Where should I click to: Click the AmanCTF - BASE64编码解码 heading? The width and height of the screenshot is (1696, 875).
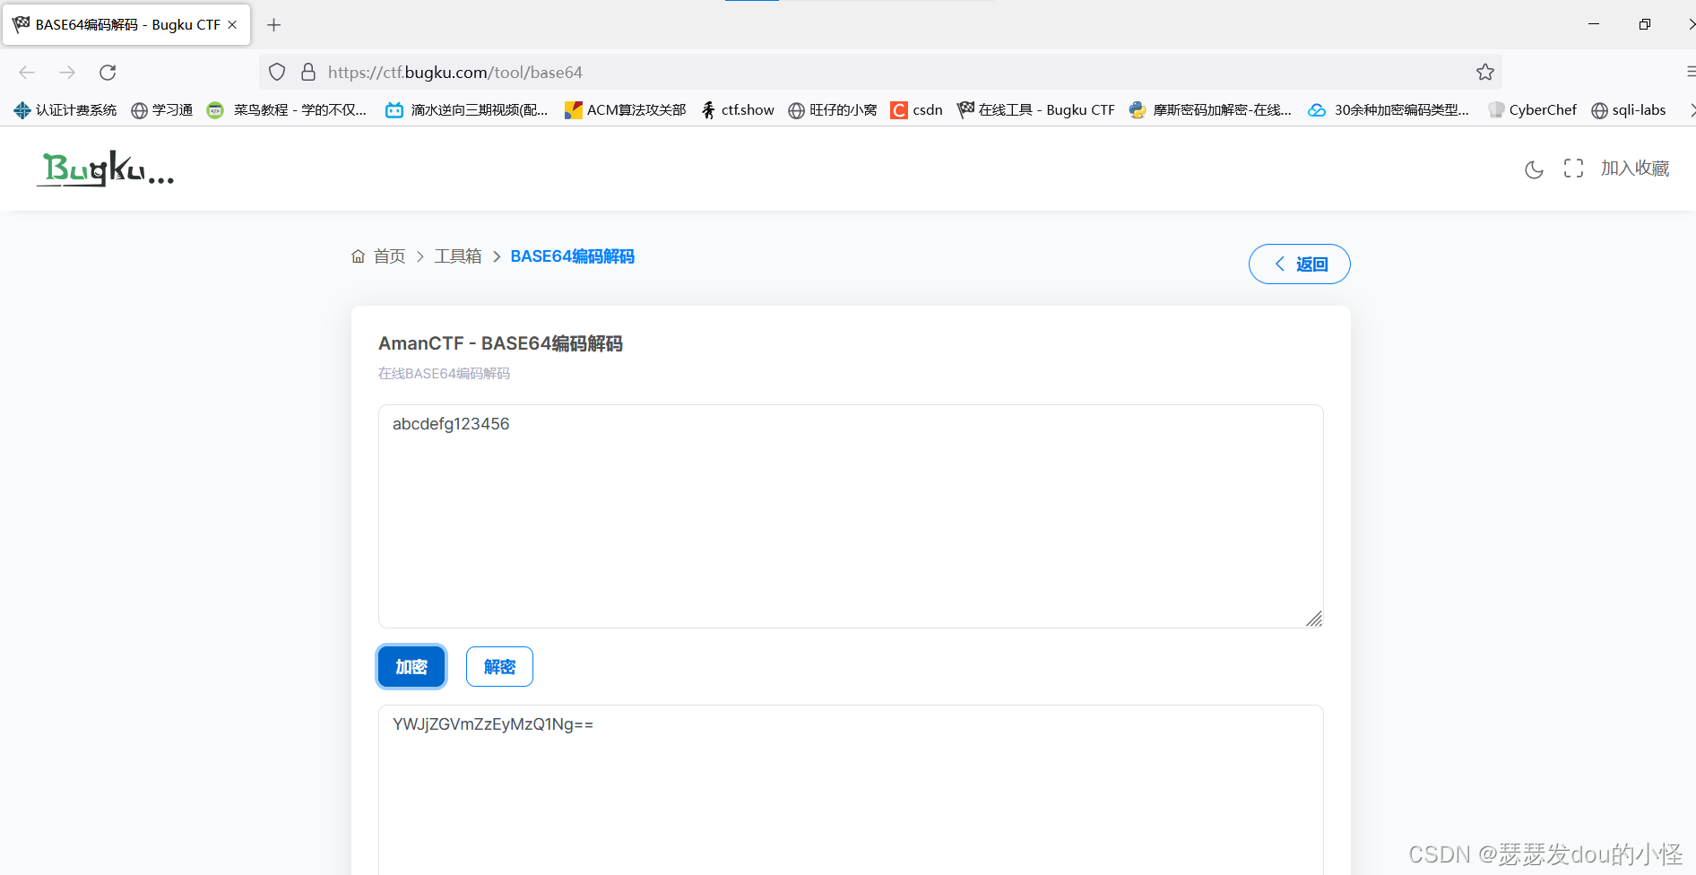pyautogui.click(x=500, y=343)
